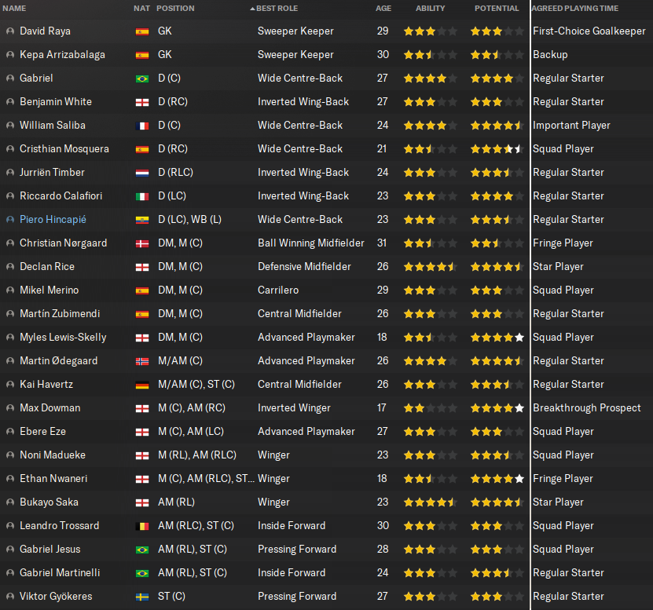The height and width of the screenshot is (610, 653).
Task: Click Declan Rice's ability star rating
Action: coord(430,267)
